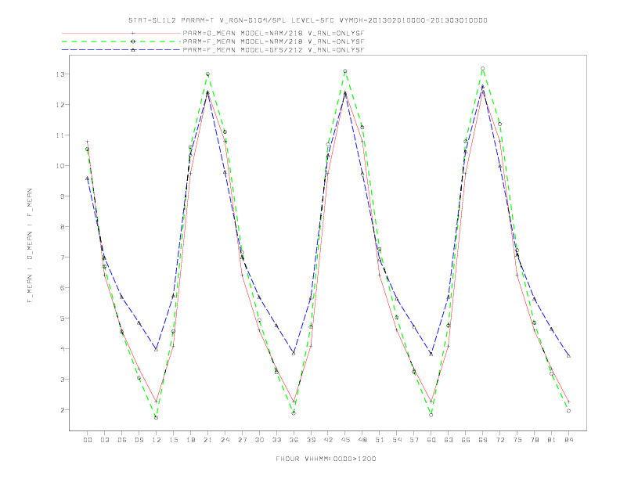Click the vertical y-axis title F_MEAN | O_MEAN | F_MEAN
Viewport: 620px width, 479px height.
30,246
